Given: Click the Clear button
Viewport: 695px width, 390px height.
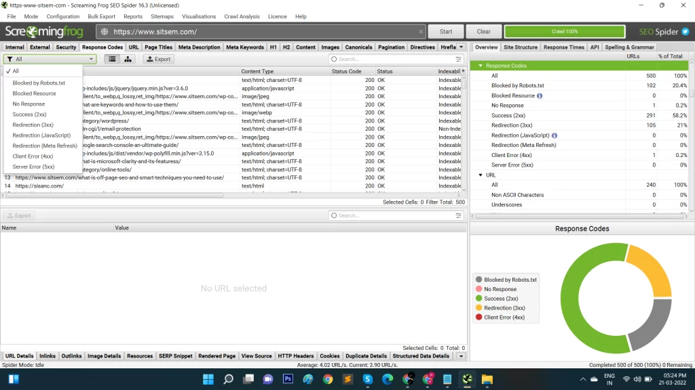Looking at the screenshot, I should pyautogui.click(x=483, y=32).
